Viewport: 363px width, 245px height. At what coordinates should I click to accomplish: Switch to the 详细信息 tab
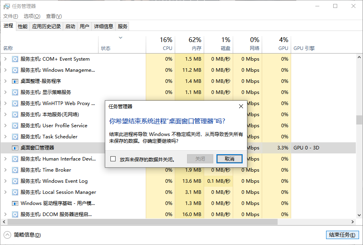(104, 26)
